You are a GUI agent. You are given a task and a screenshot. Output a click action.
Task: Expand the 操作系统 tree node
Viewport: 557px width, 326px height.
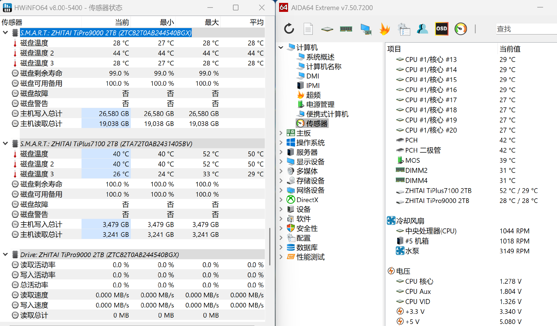tap(281, 142)
